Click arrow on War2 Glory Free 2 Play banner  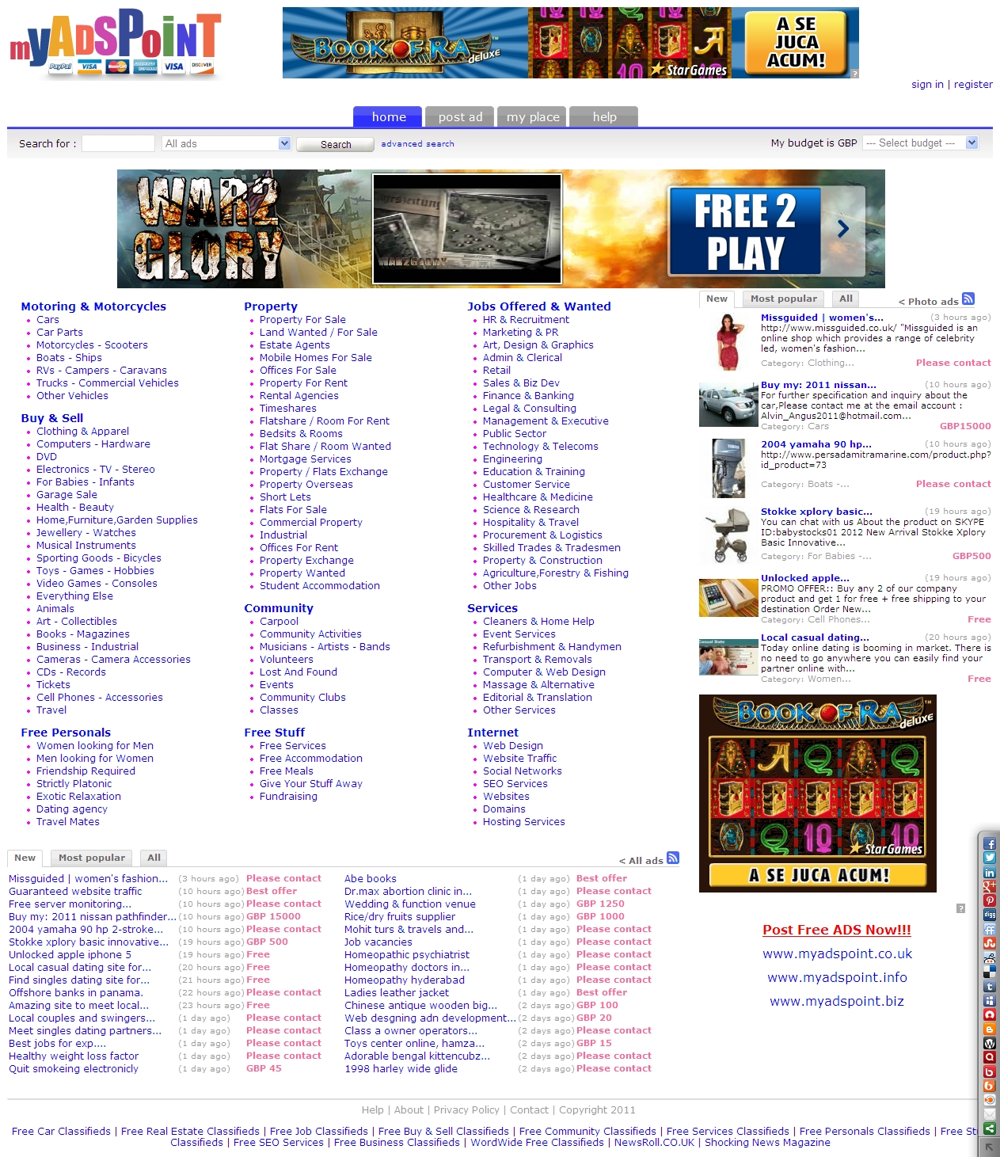(x=843, y=229)
